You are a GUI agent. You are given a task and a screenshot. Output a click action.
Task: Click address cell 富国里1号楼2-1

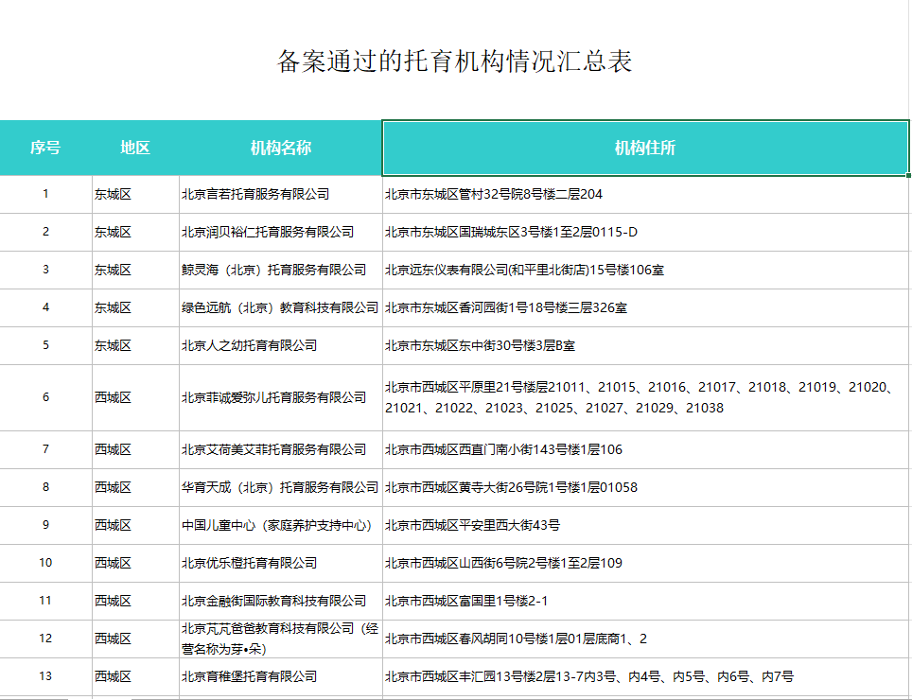(x=466, y=601)
